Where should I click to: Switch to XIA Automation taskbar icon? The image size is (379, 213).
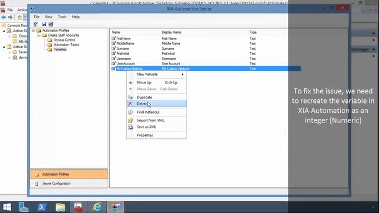coord(115,207)
